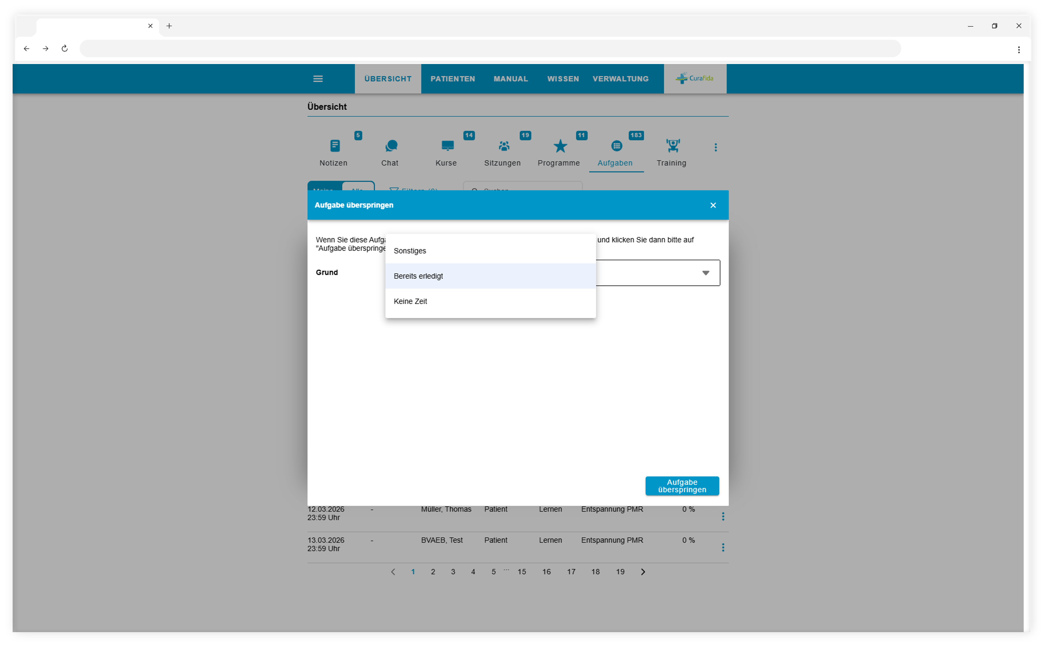
Task: Open the Notizen section icon
Action: point(335,146)
